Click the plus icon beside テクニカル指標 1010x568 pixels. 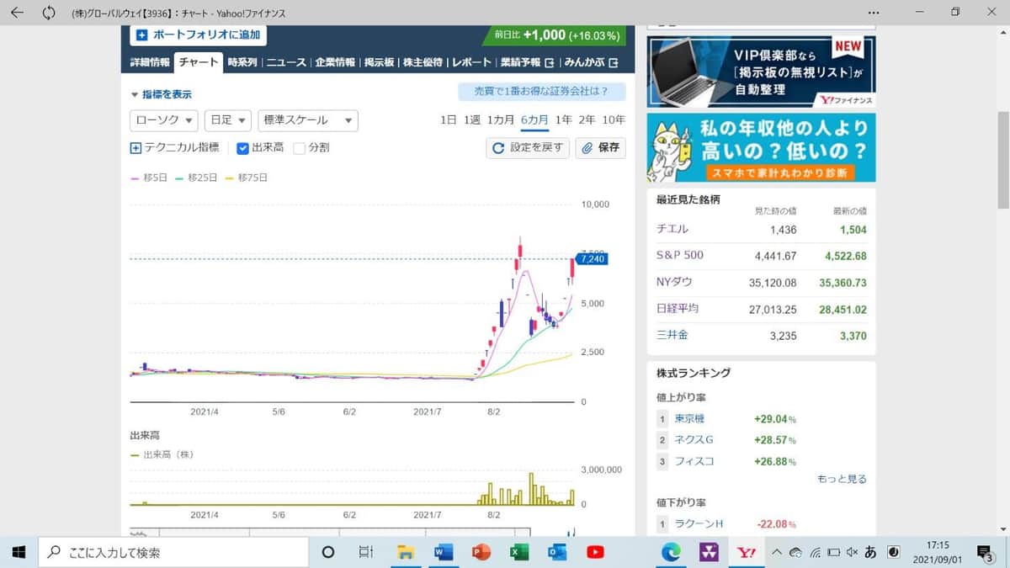[136, 148]
